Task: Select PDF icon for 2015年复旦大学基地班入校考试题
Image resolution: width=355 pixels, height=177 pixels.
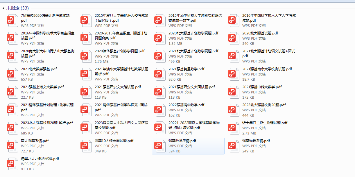Action: coord(86,21)
